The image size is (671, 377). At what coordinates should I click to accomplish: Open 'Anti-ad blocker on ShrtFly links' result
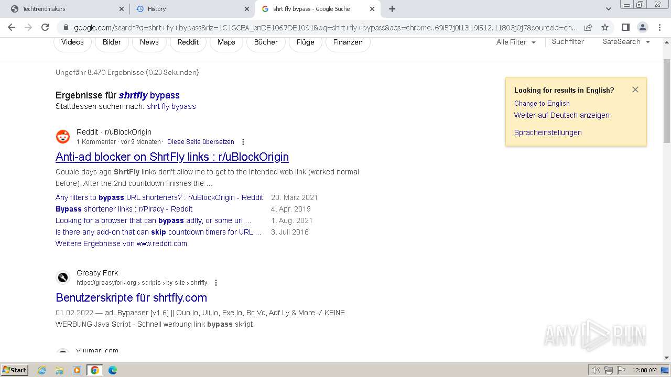[172, 157]
